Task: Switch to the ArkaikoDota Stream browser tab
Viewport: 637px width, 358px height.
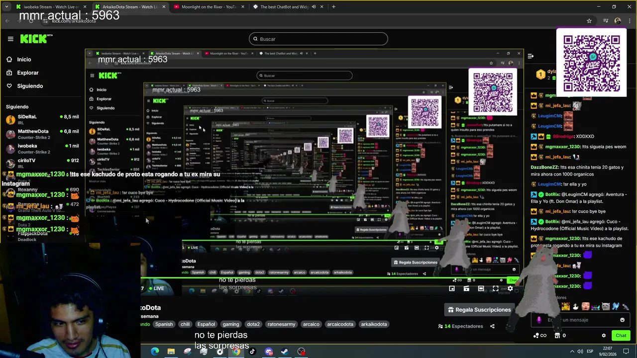Action: click(x=130, y=7)
